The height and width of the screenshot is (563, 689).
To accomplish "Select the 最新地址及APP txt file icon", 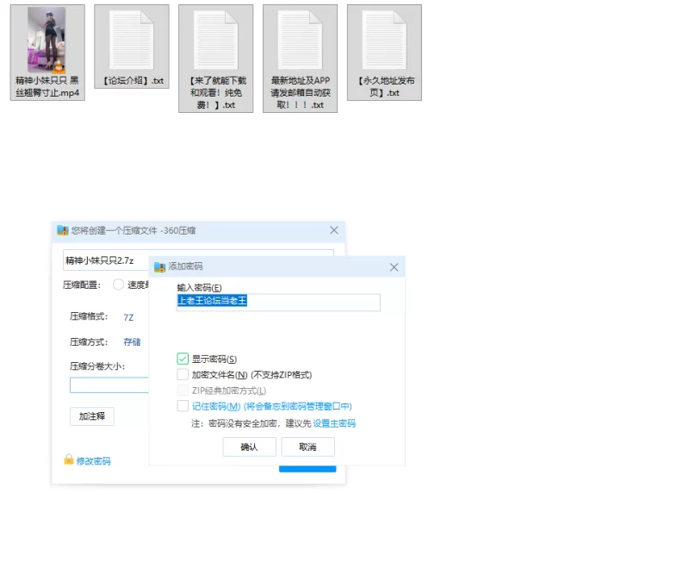I will click(x=300, y=40).
